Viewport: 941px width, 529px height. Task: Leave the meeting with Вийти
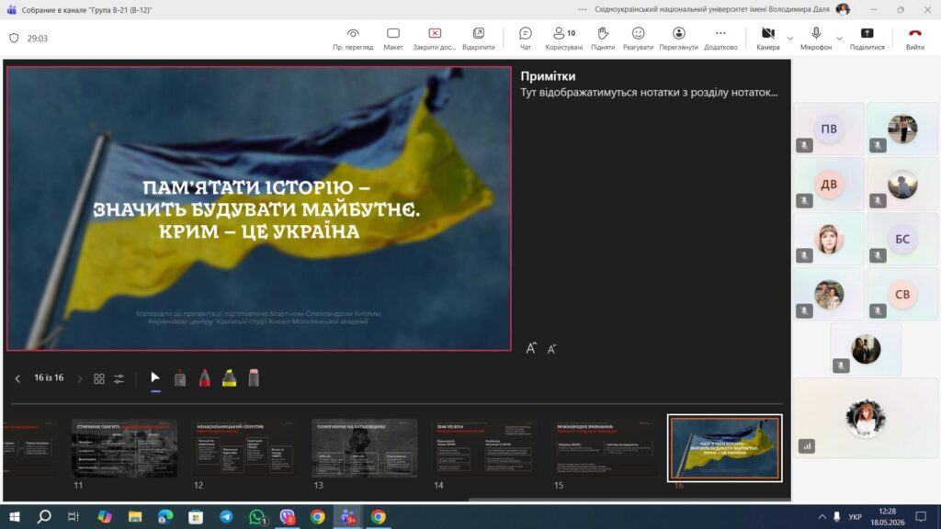(914, 39)
